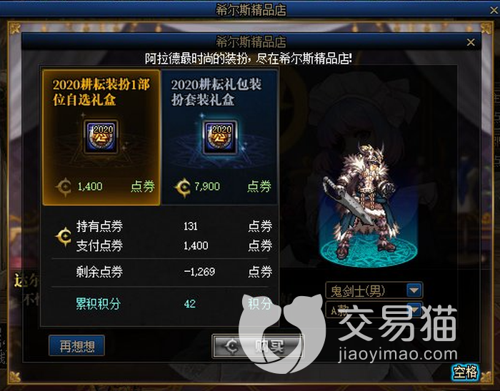
Task: Click the coin icon next to 持有点券
Action: click(x=64, y=236)
